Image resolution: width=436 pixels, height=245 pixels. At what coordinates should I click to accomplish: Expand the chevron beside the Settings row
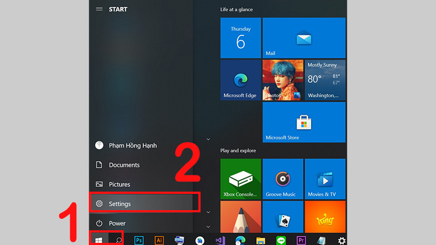click(x=208, y=212)
